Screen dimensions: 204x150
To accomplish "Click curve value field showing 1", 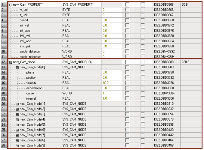I will click(104, 93).
